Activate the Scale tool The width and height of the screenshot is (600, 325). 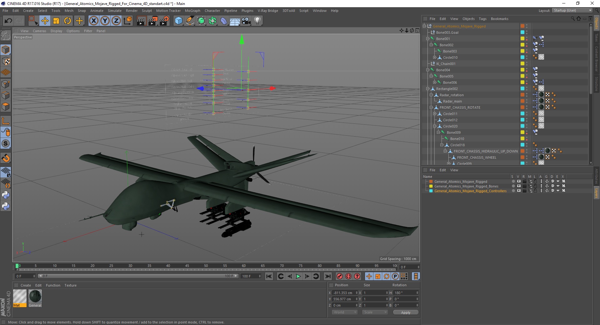(56, 21)
